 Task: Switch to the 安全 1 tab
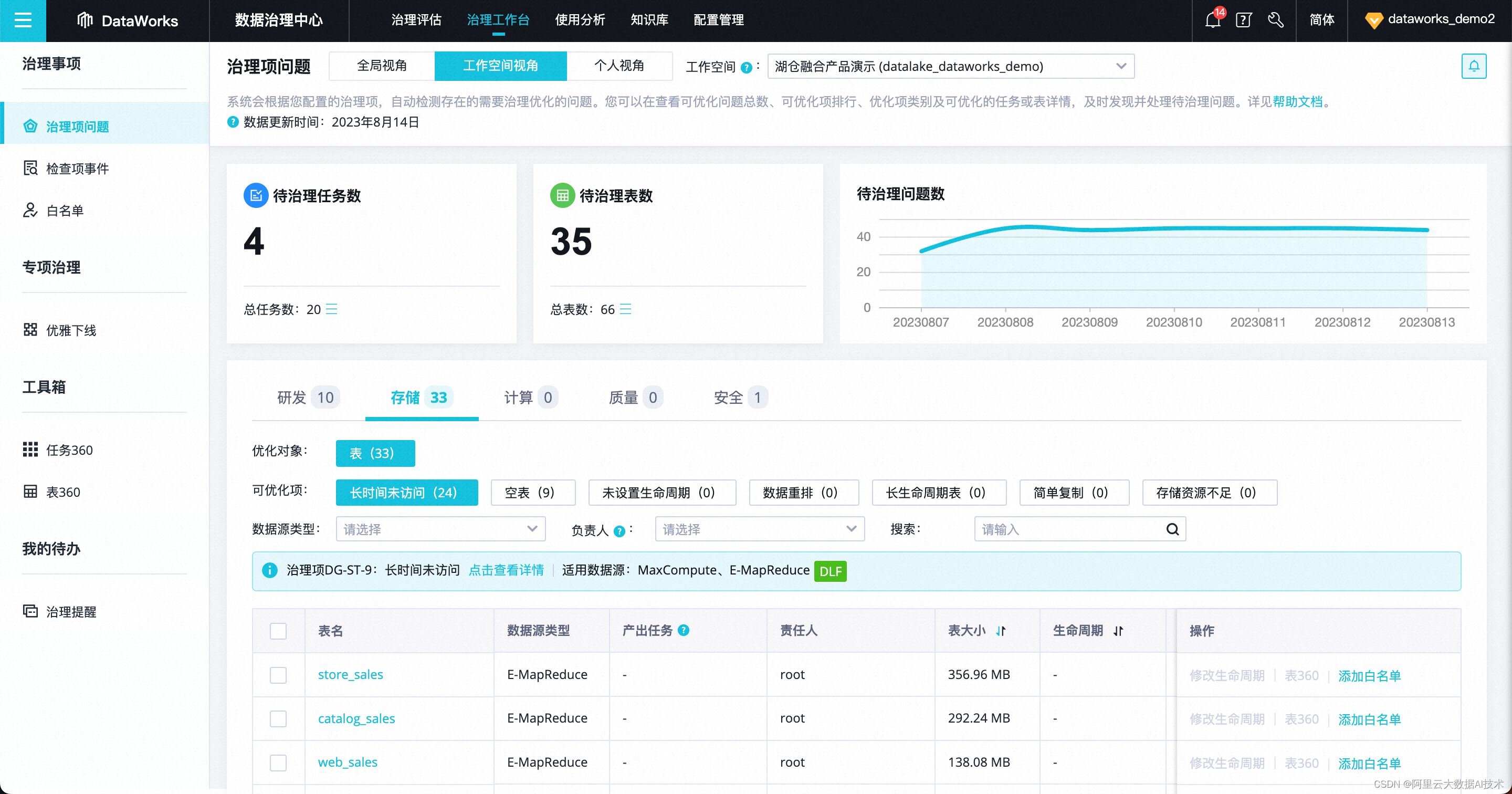[x=740, y=398]
